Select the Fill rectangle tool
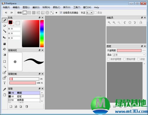 (4, 44)
